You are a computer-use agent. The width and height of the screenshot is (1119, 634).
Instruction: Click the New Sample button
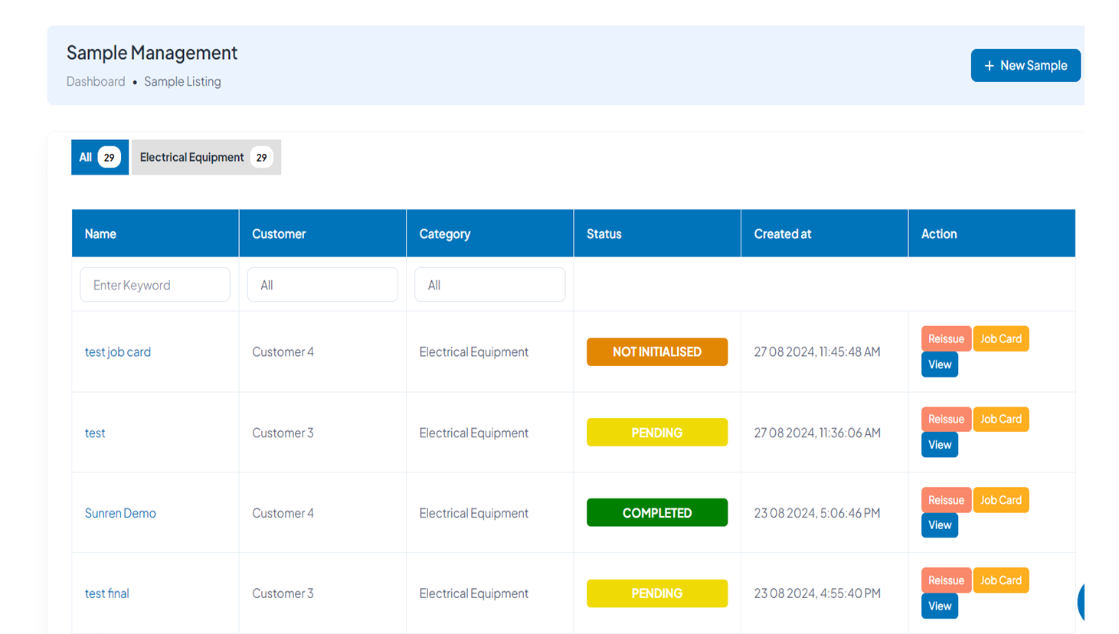pyautogui.click(x=1025, y=65)
